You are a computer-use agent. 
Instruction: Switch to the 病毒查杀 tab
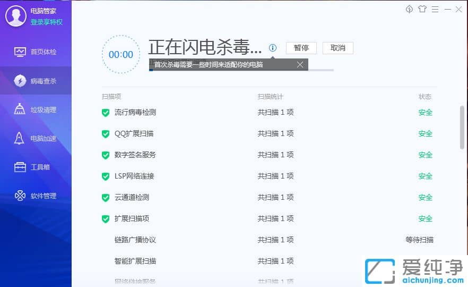point(36,81)
